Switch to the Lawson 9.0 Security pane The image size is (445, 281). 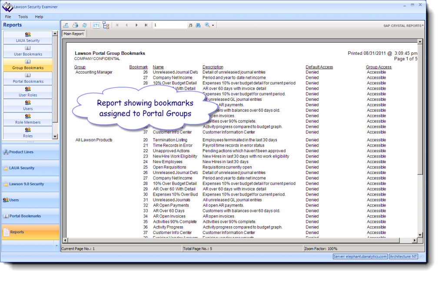[31, 184]
